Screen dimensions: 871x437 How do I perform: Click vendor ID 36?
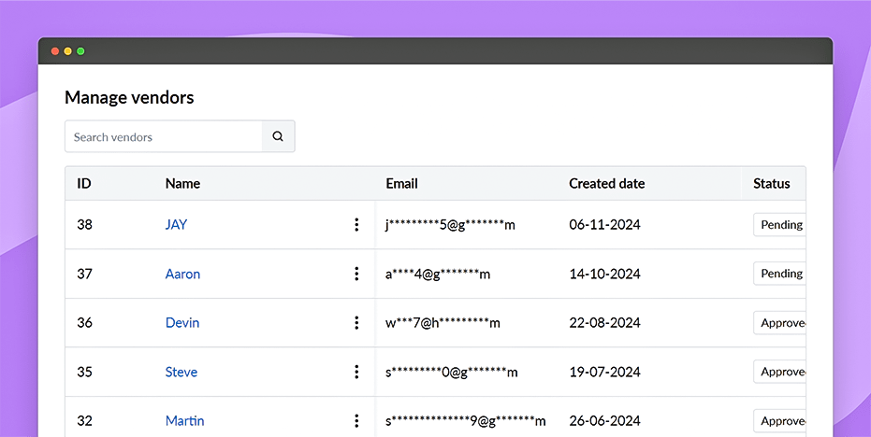(84, 323)
